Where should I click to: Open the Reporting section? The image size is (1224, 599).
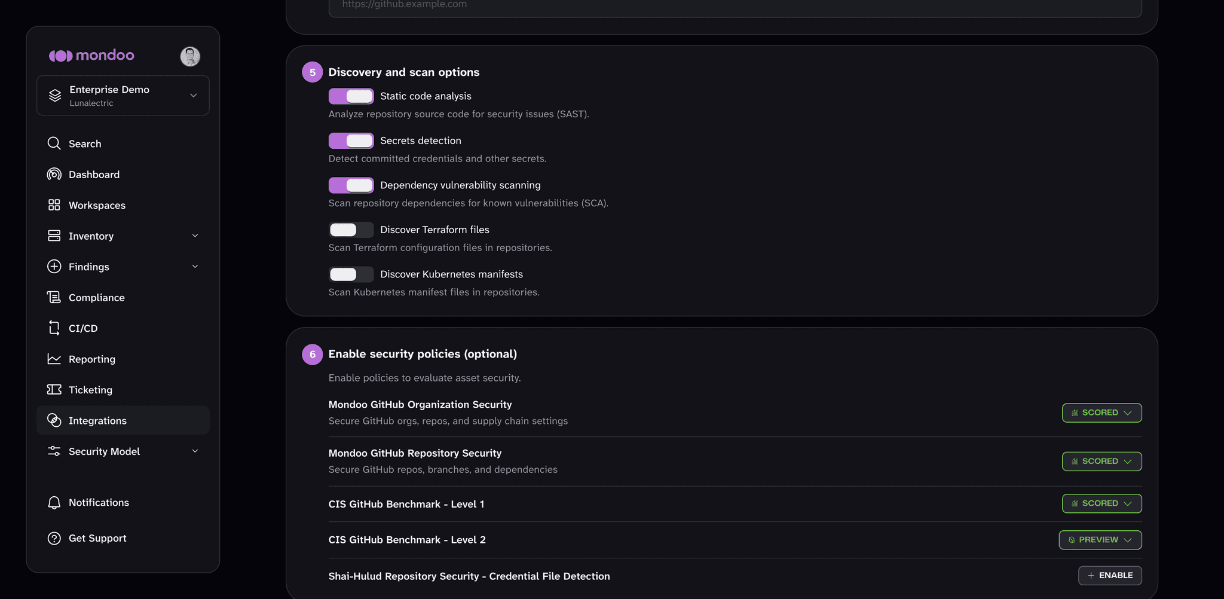[x=123, y=359]
